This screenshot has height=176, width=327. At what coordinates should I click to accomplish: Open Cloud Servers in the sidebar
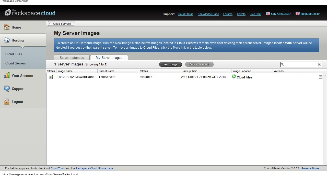[x=16, y=63]
